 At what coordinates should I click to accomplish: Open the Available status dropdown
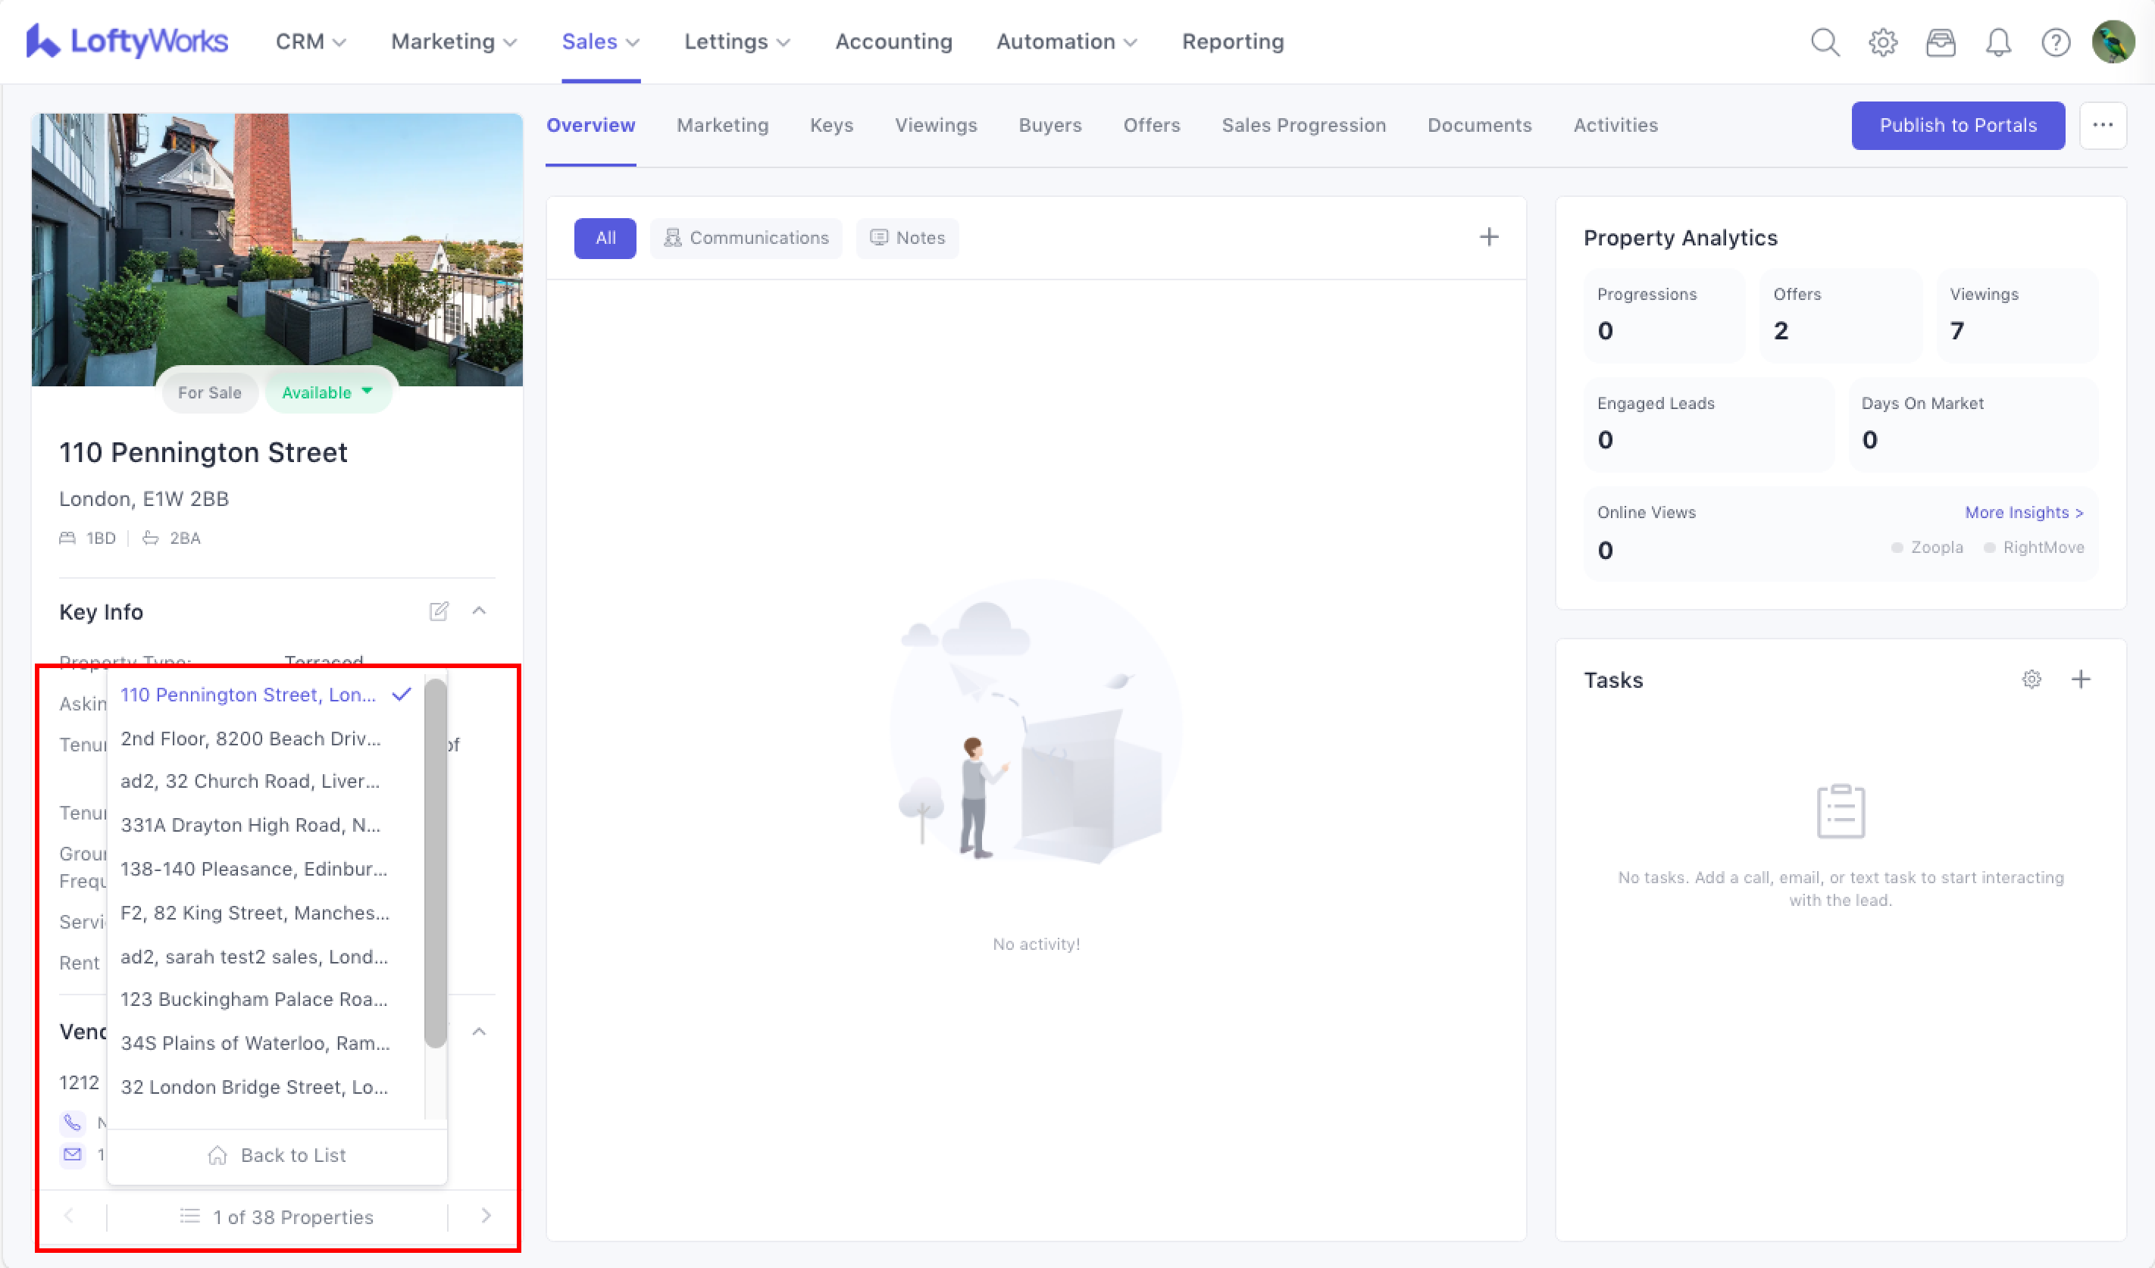pyautogui.click(x=328, y=392)
